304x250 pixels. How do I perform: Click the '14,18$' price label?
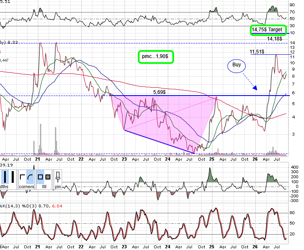point(274,39)
